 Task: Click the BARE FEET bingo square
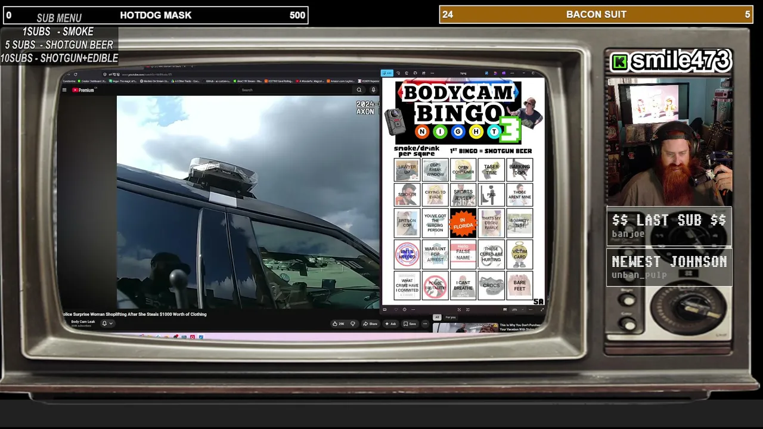[x=520, y=285]
